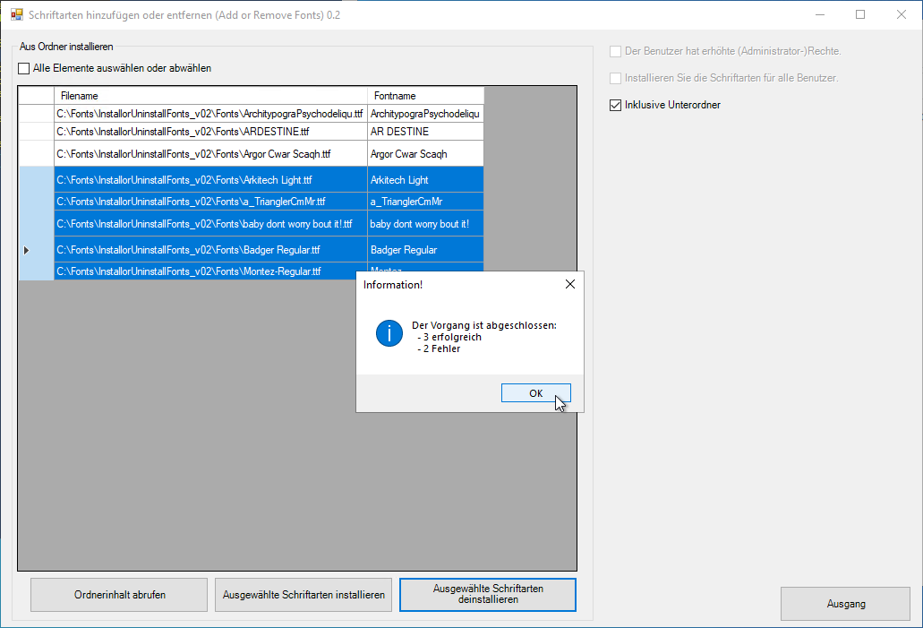The image size is (923, 628).
Task: Click the row arrow beside Badger Regular
Action: click(27, 250)
